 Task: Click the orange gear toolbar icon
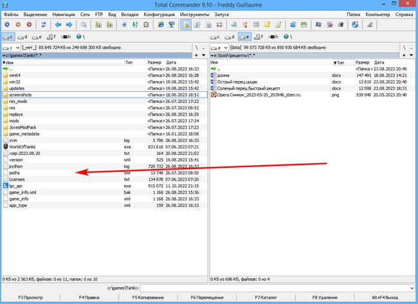pos(18,25)
